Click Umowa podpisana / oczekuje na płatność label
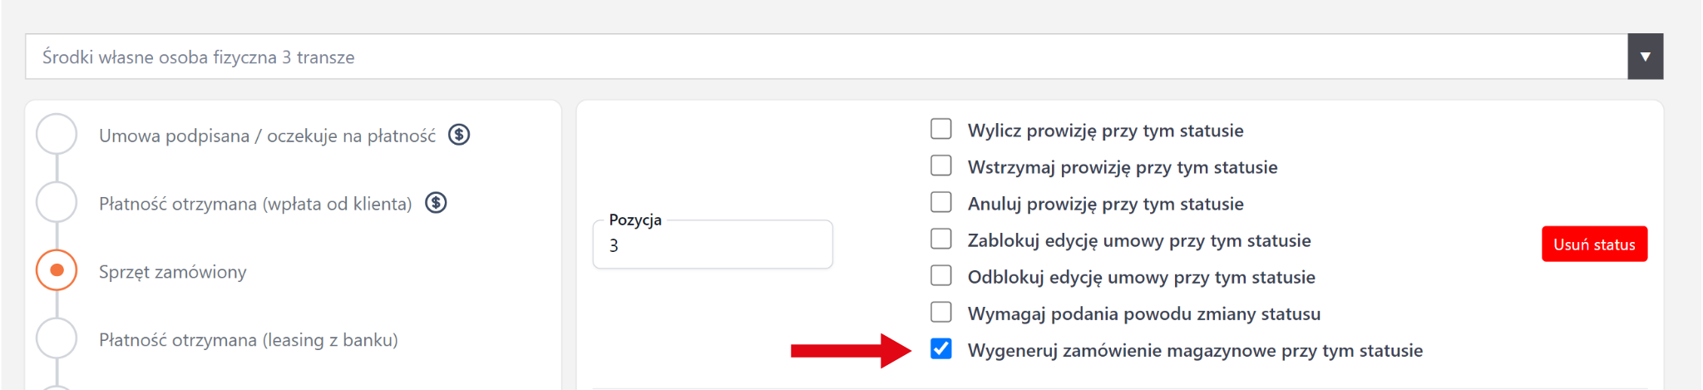The image size is (1703, 390). click(267, 136)
